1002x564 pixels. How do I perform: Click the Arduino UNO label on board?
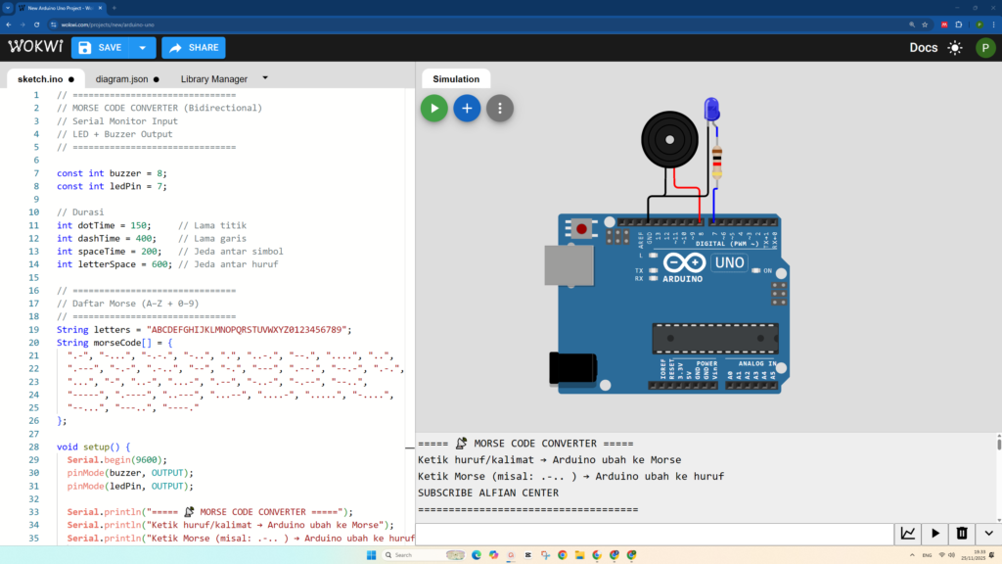729,262
